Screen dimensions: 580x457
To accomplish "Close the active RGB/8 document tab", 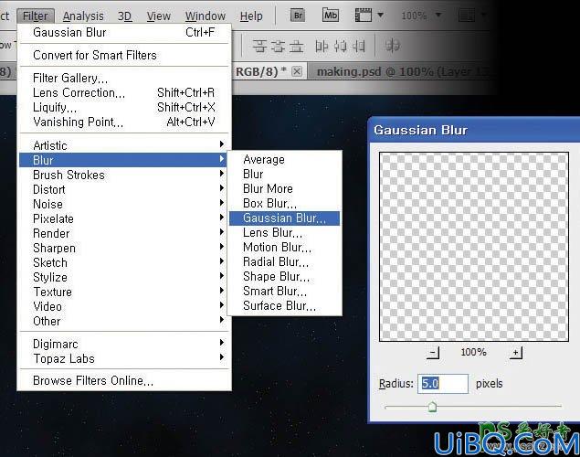I will [x=297, y=71].
